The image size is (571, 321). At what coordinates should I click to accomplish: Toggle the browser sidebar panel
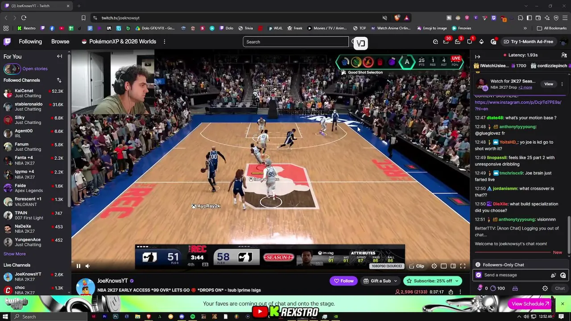[x=529, y=18]
